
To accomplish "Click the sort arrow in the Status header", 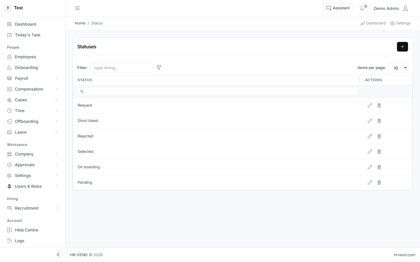I will click(359, 80).
